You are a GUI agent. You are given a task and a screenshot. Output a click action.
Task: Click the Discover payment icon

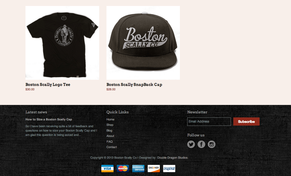click(x=154, y=169)
